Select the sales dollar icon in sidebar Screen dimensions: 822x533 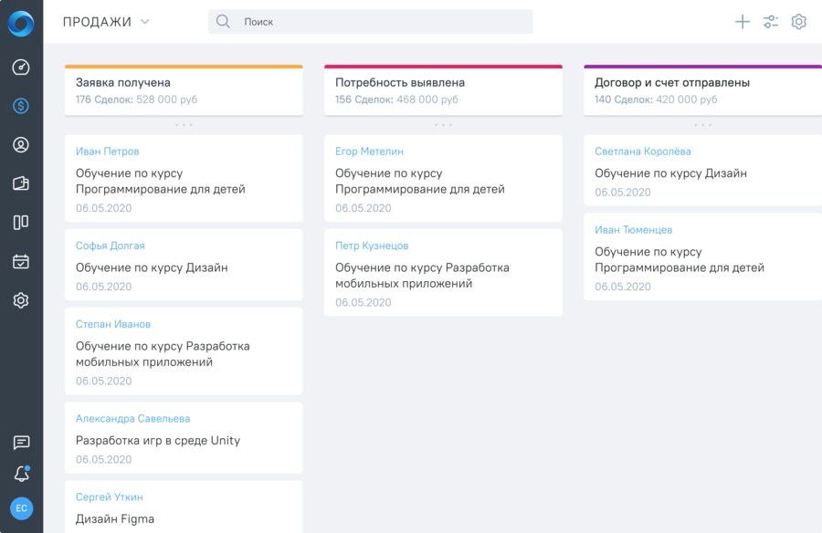21,106
